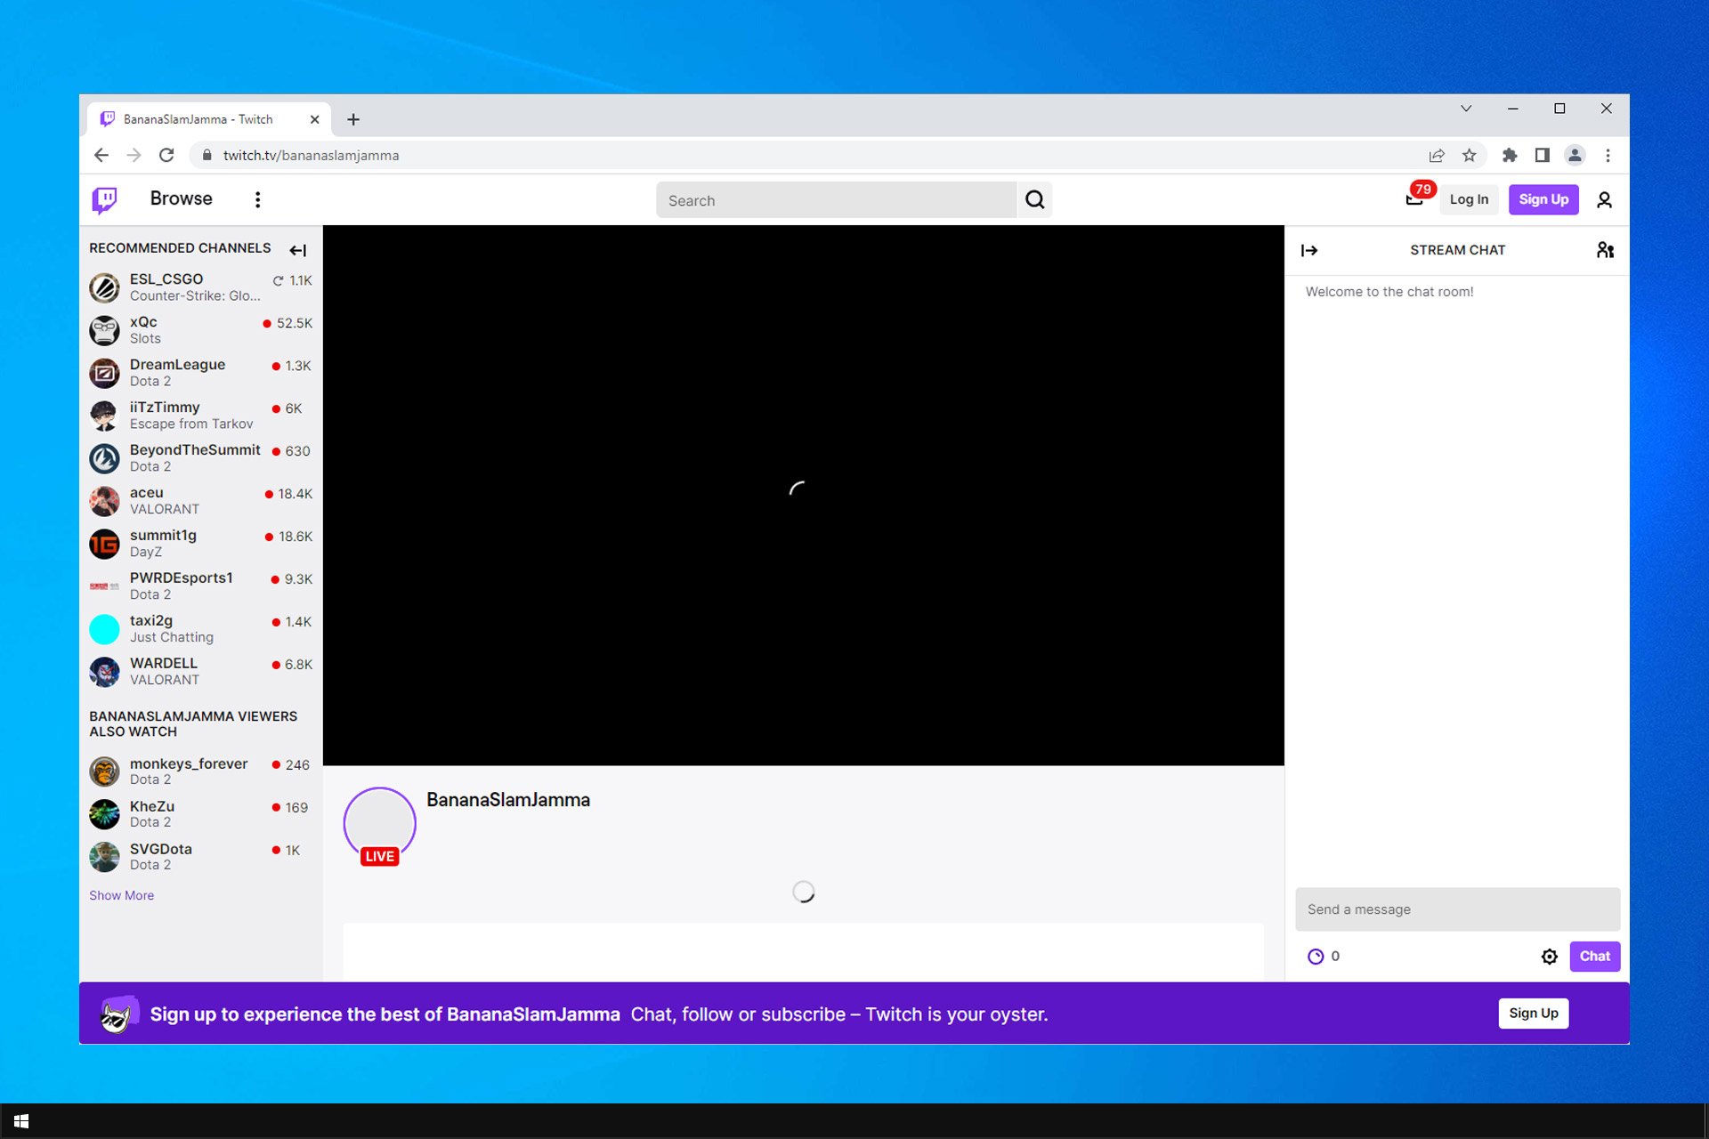Click the raccoon mascot icon in banner
1709x1139 pixels.
(x=118, y=1014)
